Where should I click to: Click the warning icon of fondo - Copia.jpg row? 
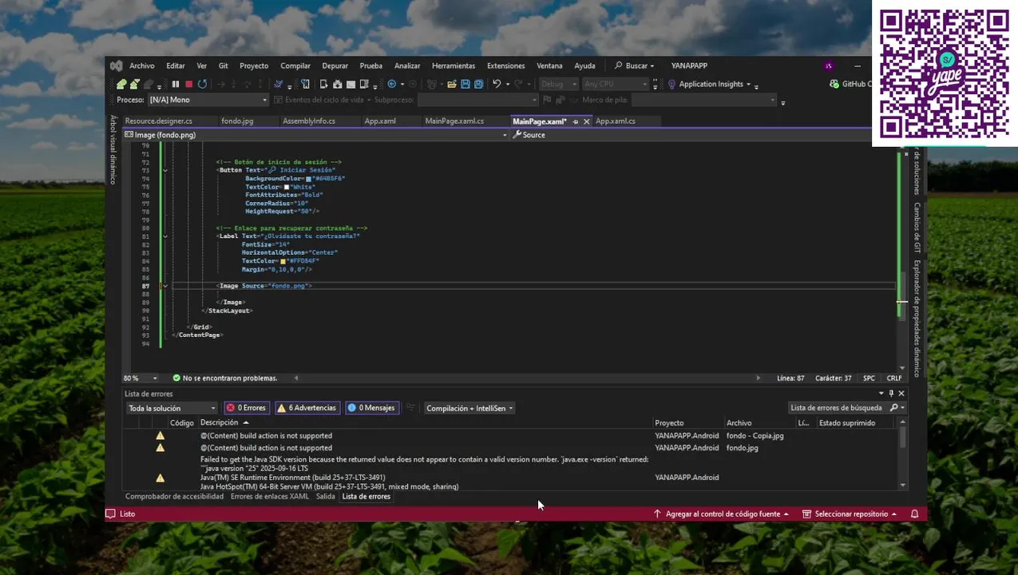pyautogui.click(x=160, y=436)
